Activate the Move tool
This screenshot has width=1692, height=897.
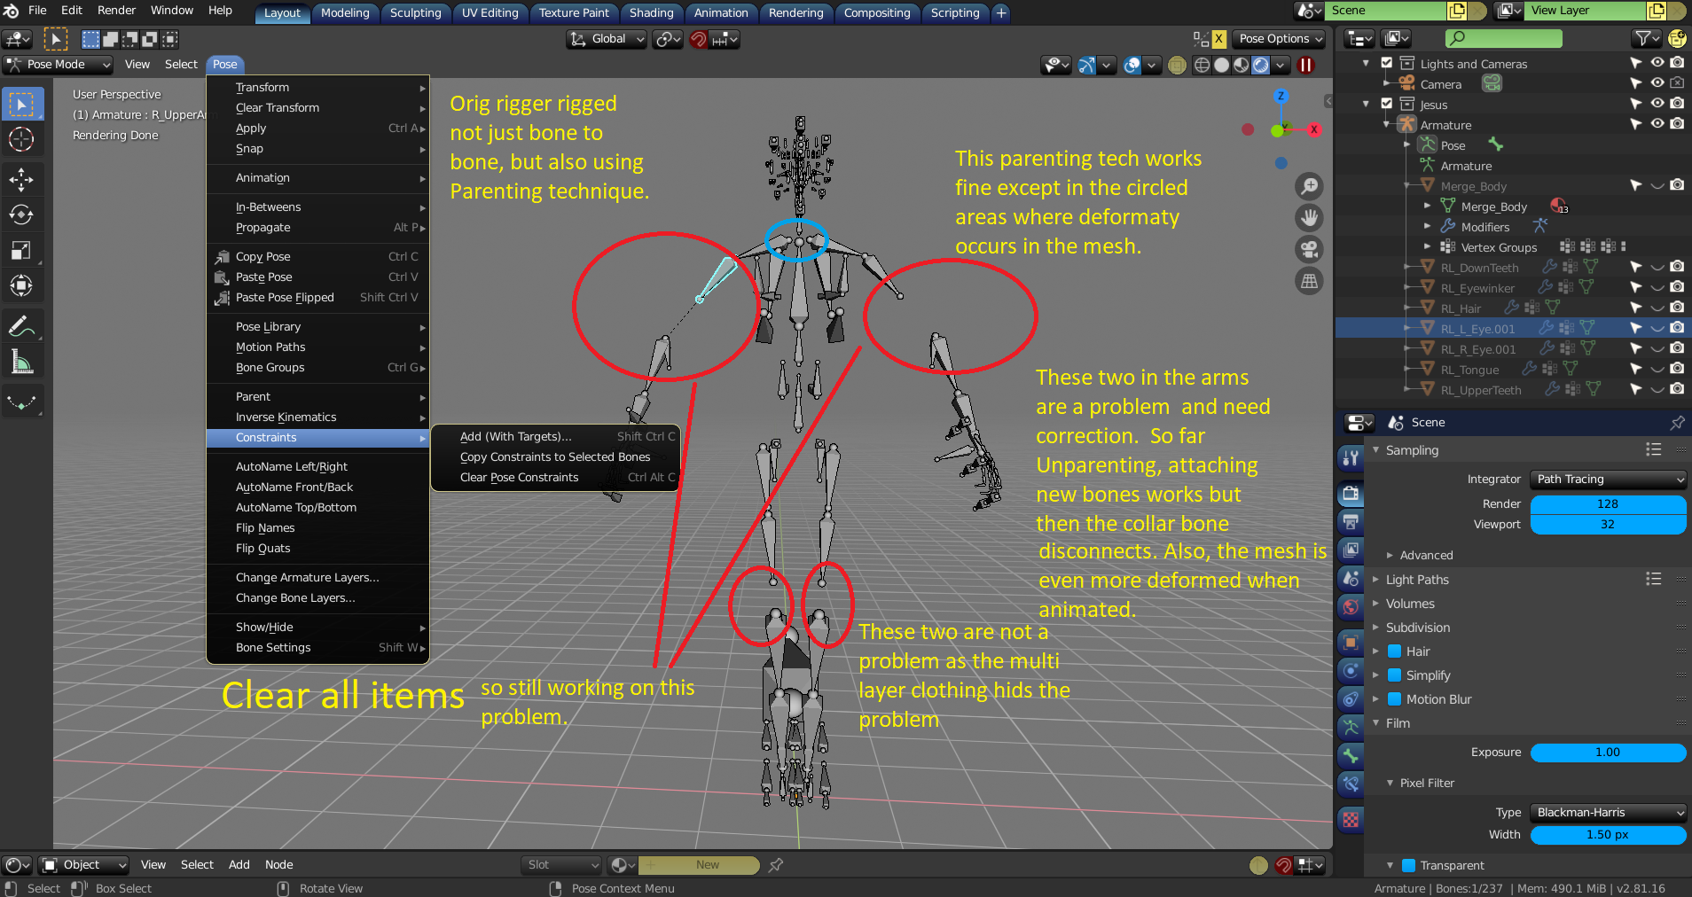(x=23, y=180)
